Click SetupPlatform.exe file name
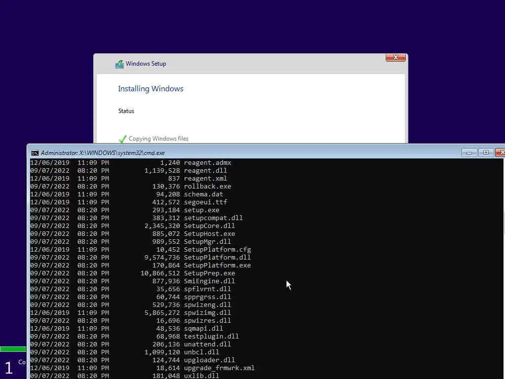Screen dimensions: 505x379 (x=217, y=265)
